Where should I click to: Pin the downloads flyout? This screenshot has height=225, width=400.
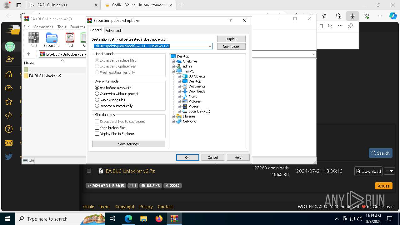pyautogui.click(x=350, y=26)
